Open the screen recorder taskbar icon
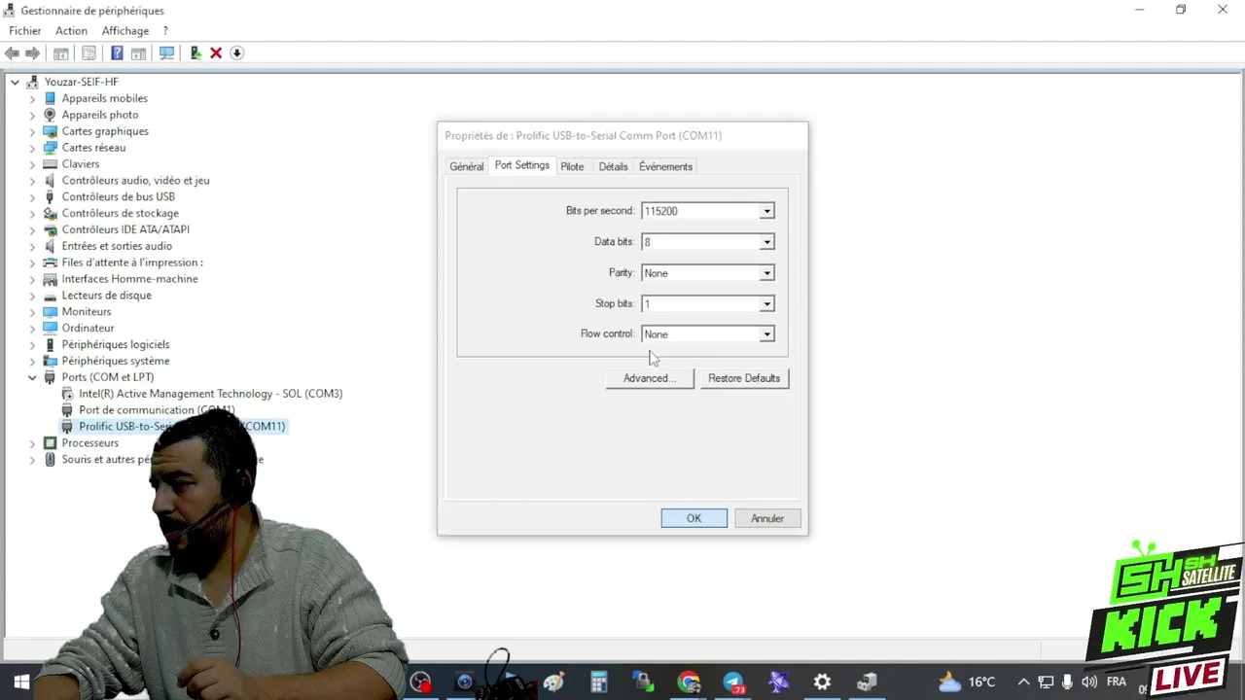 point(420,682)
